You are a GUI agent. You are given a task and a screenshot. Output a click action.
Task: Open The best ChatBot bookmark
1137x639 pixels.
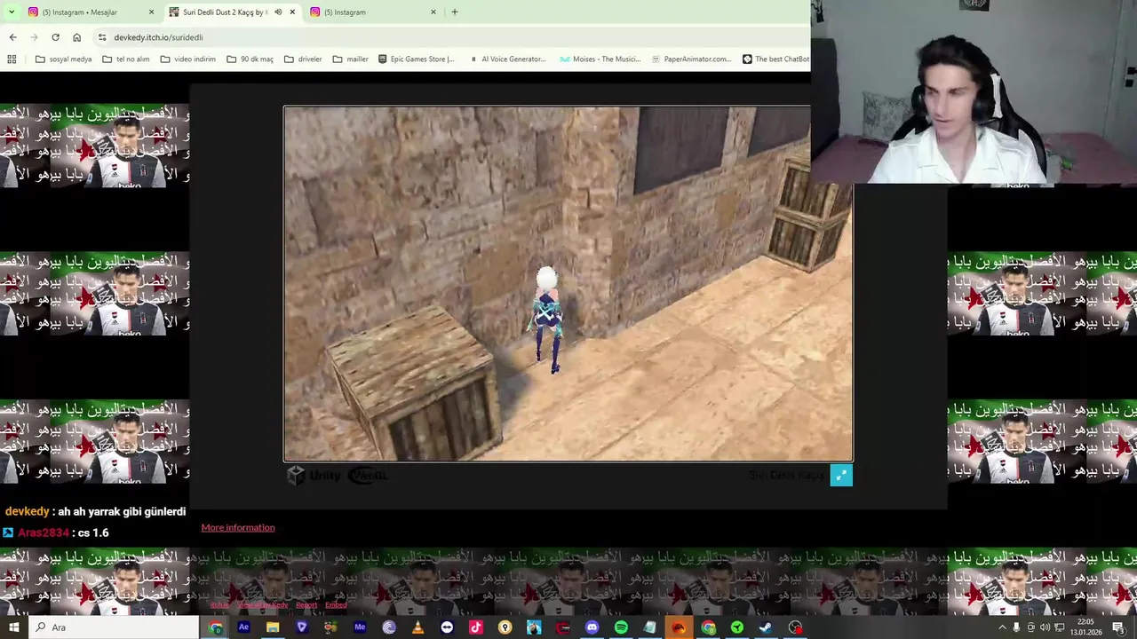pyautogui.click(x=775, y=59)
